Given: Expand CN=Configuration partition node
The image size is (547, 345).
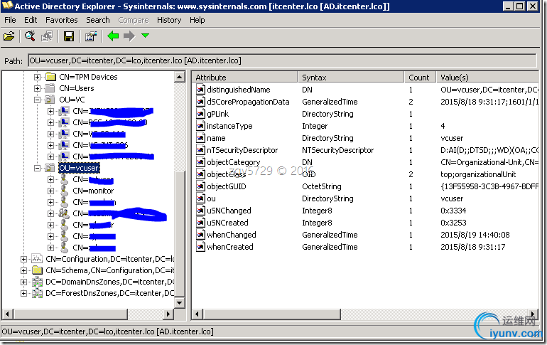Looking at the screenshot, I should point(23,259).
